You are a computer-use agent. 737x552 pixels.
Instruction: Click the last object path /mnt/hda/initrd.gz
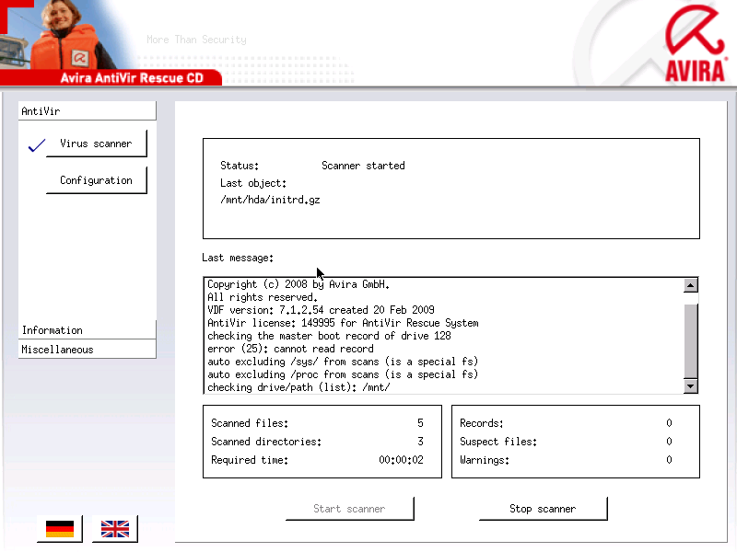270,200
